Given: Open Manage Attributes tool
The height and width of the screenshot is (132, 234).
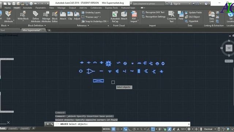Looking at the screenshot, I should 46,17.
